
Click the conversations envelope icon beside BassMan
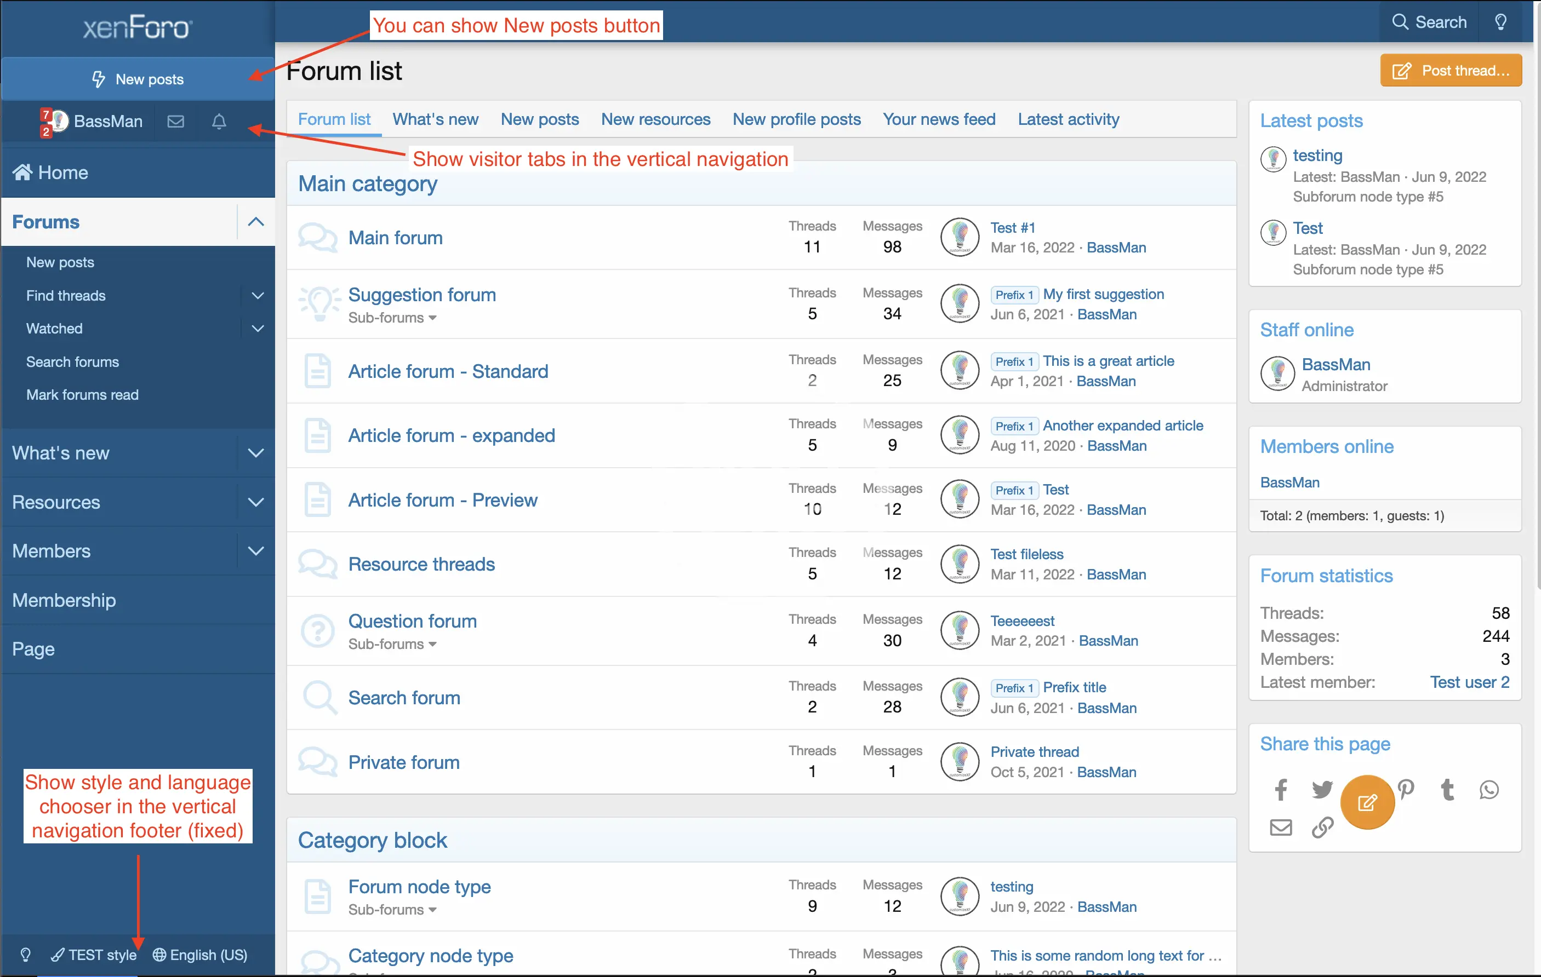click(175, 122)
